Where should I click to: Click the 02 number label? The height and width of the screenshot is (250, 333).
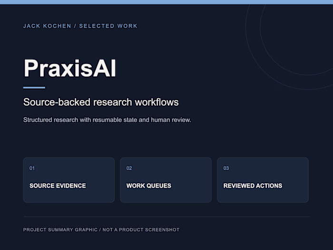[129, 168]
